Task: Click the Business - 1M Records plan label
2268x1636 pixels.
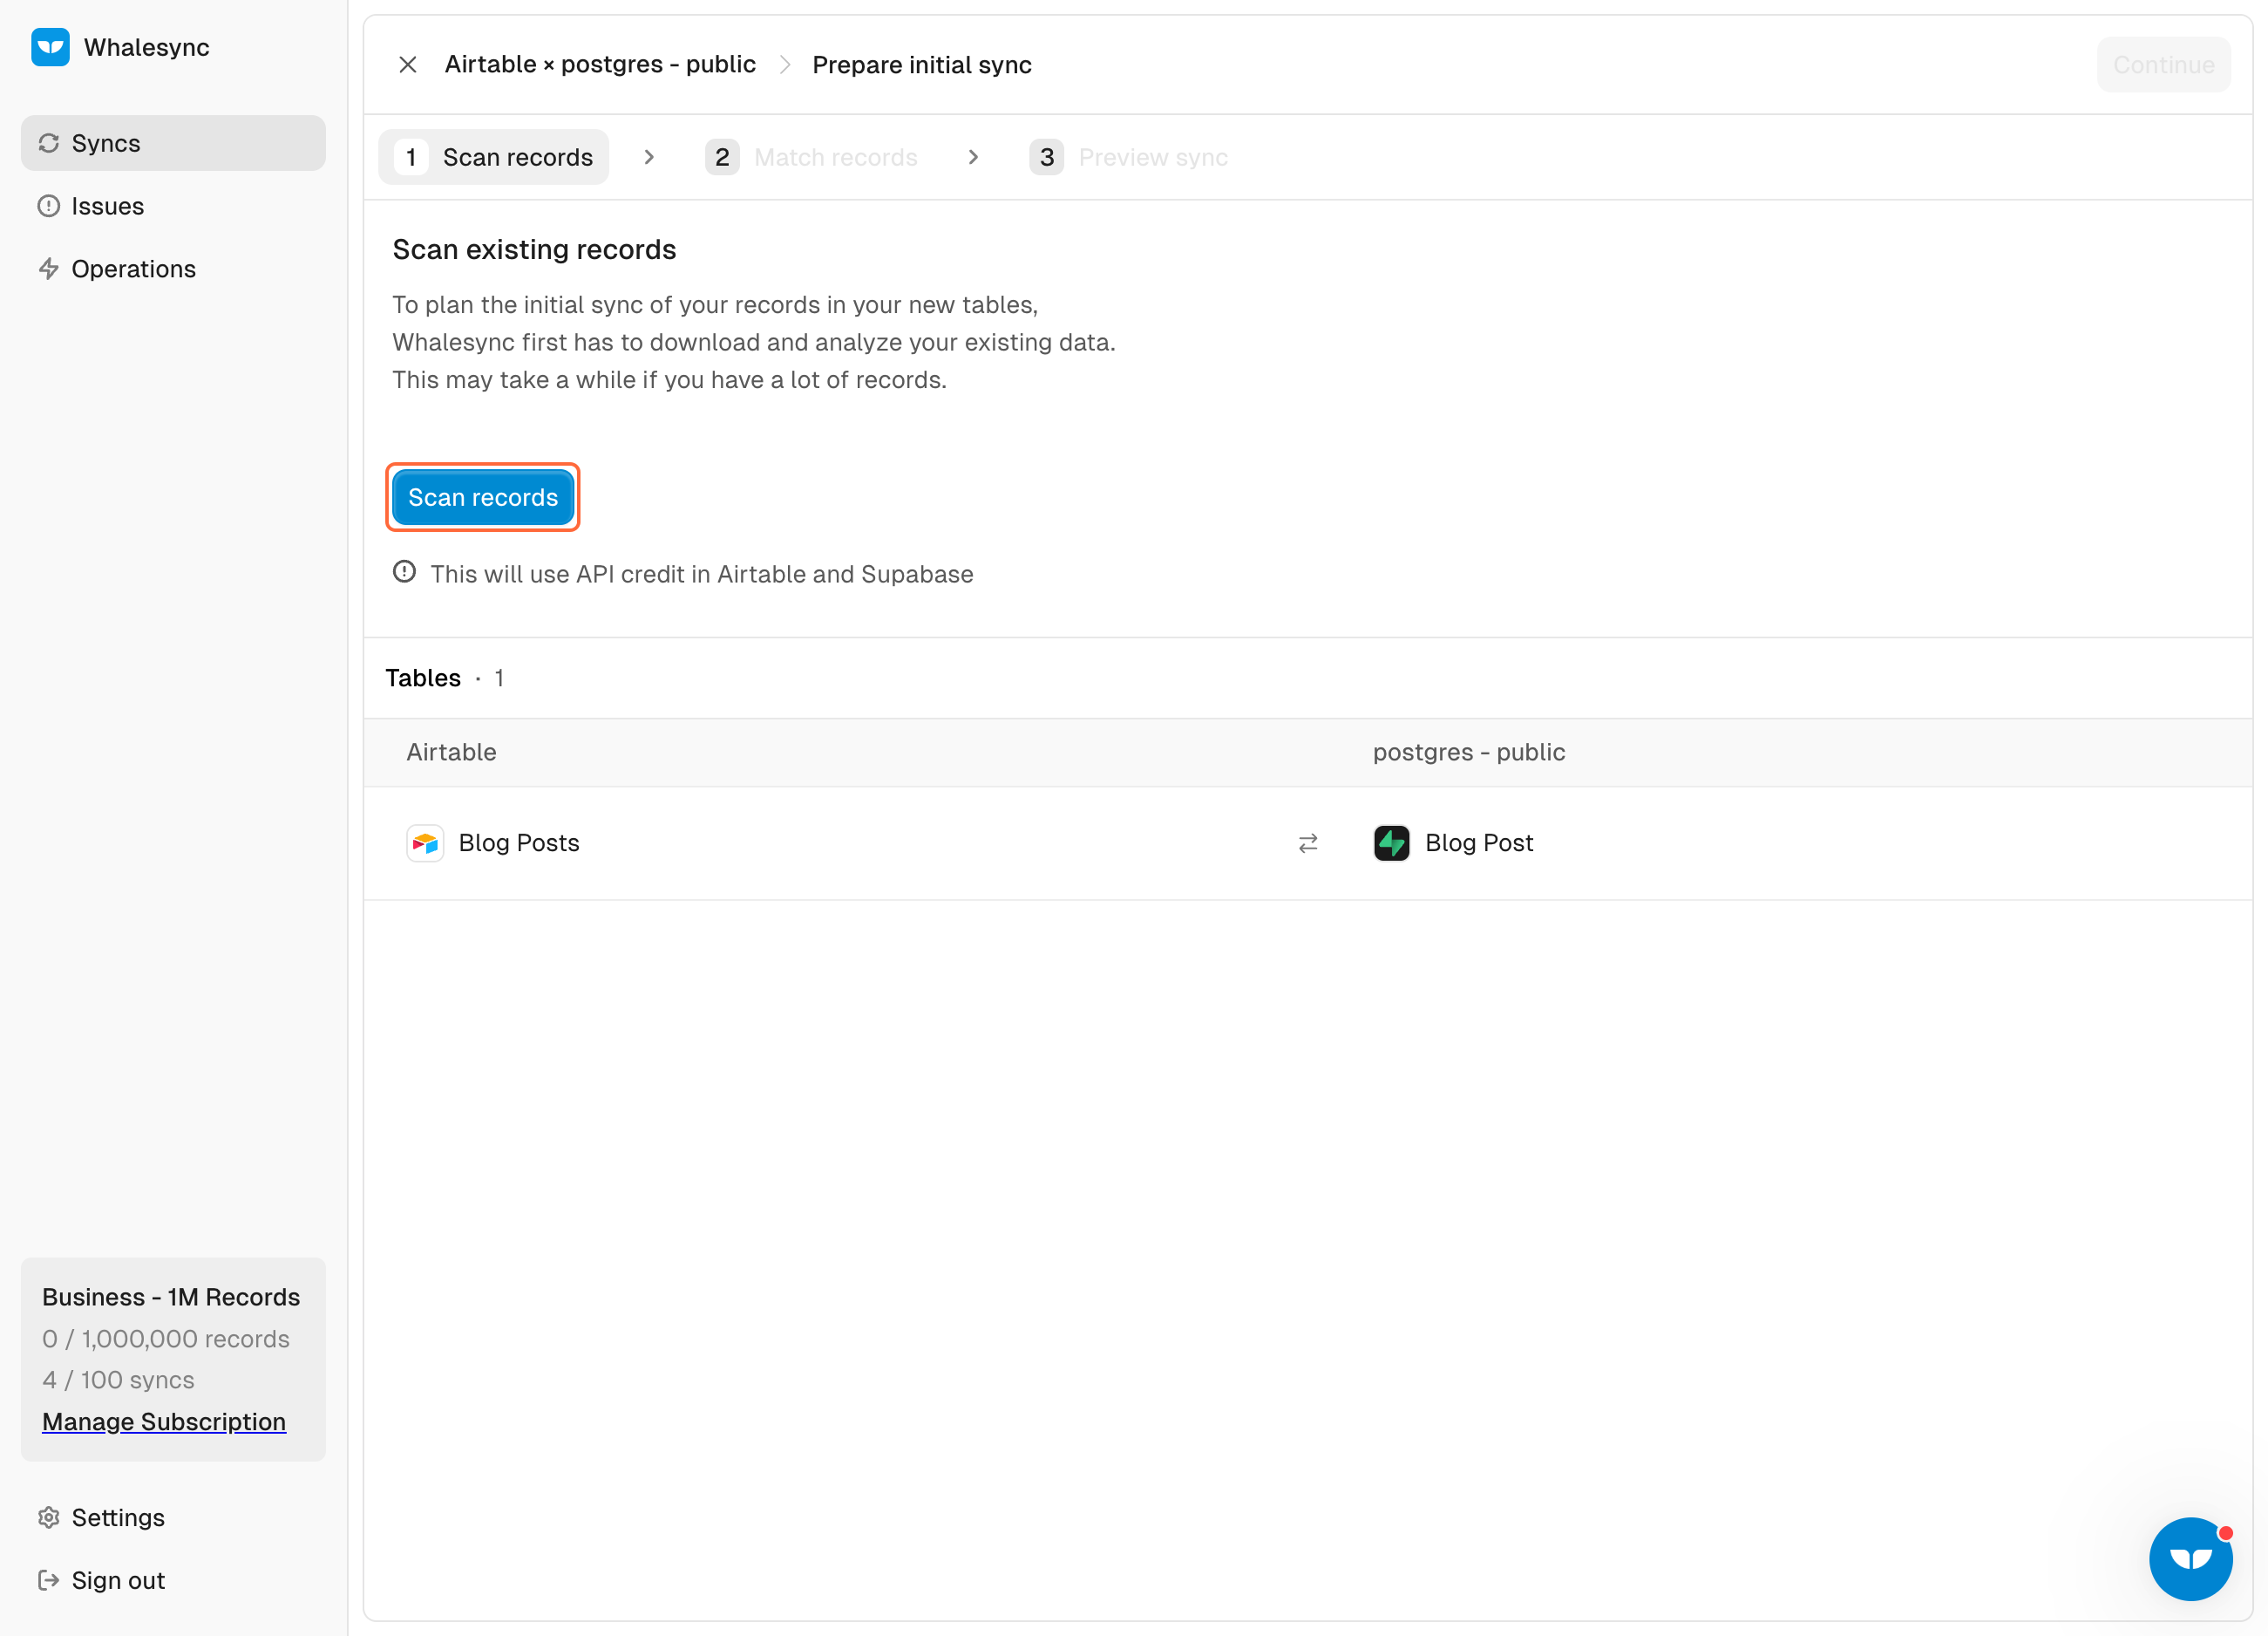Action: 171,1297
